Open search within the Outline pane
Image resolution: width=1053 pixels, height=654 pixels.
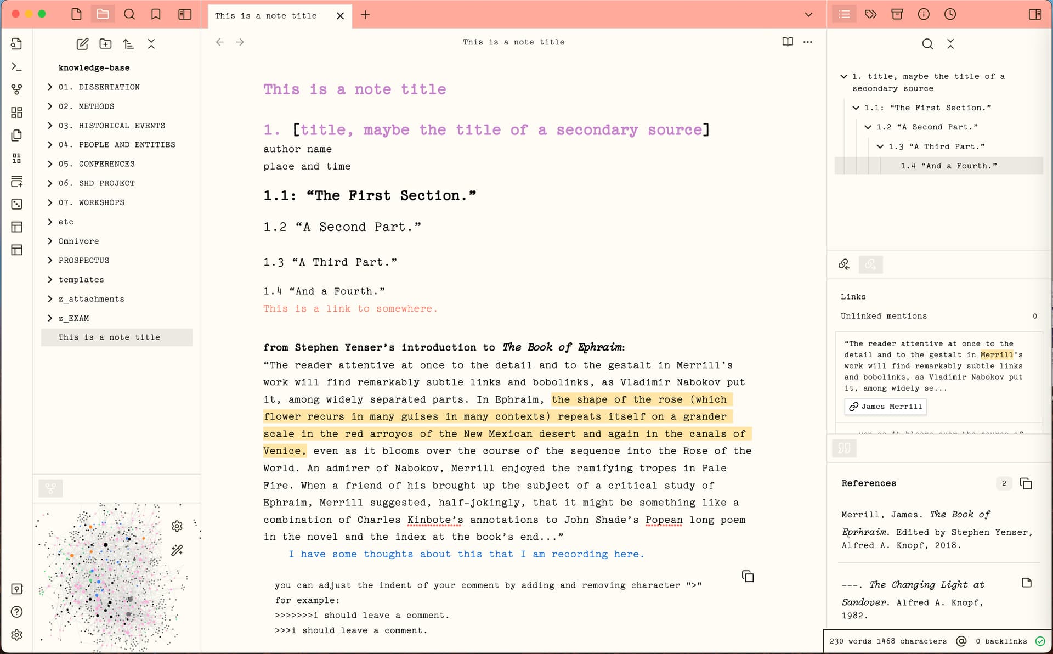click(927, 44)
